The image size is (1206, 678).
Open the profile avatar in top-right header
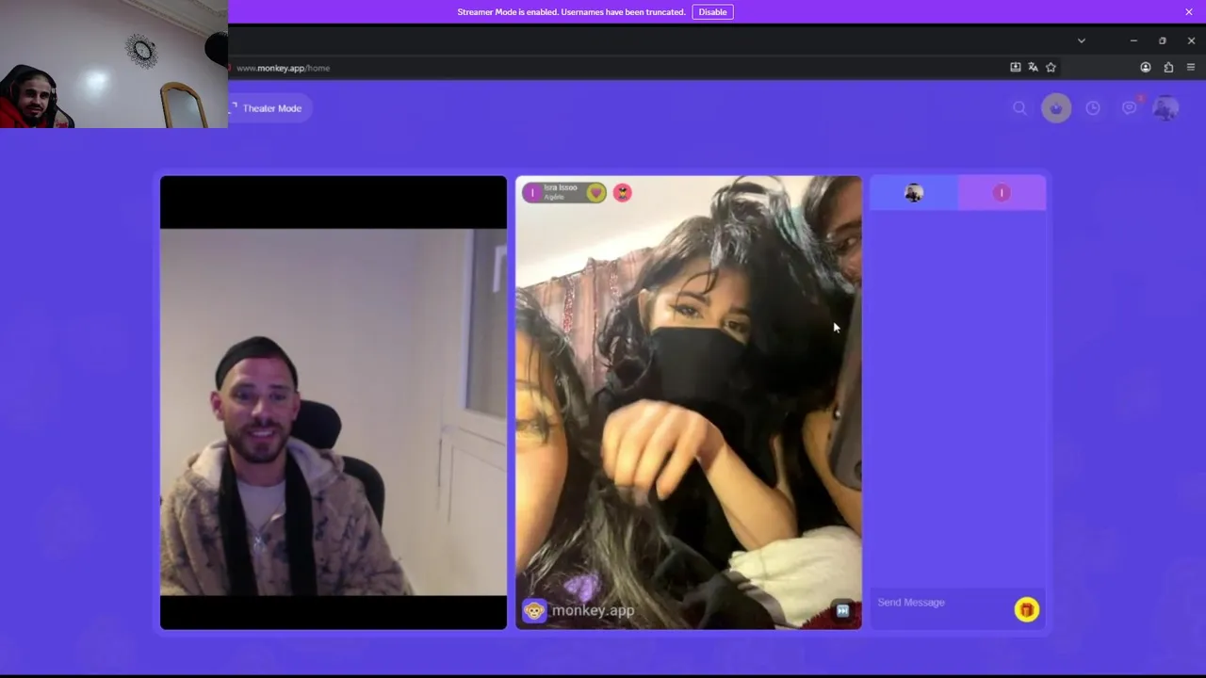coord(1166,108)
